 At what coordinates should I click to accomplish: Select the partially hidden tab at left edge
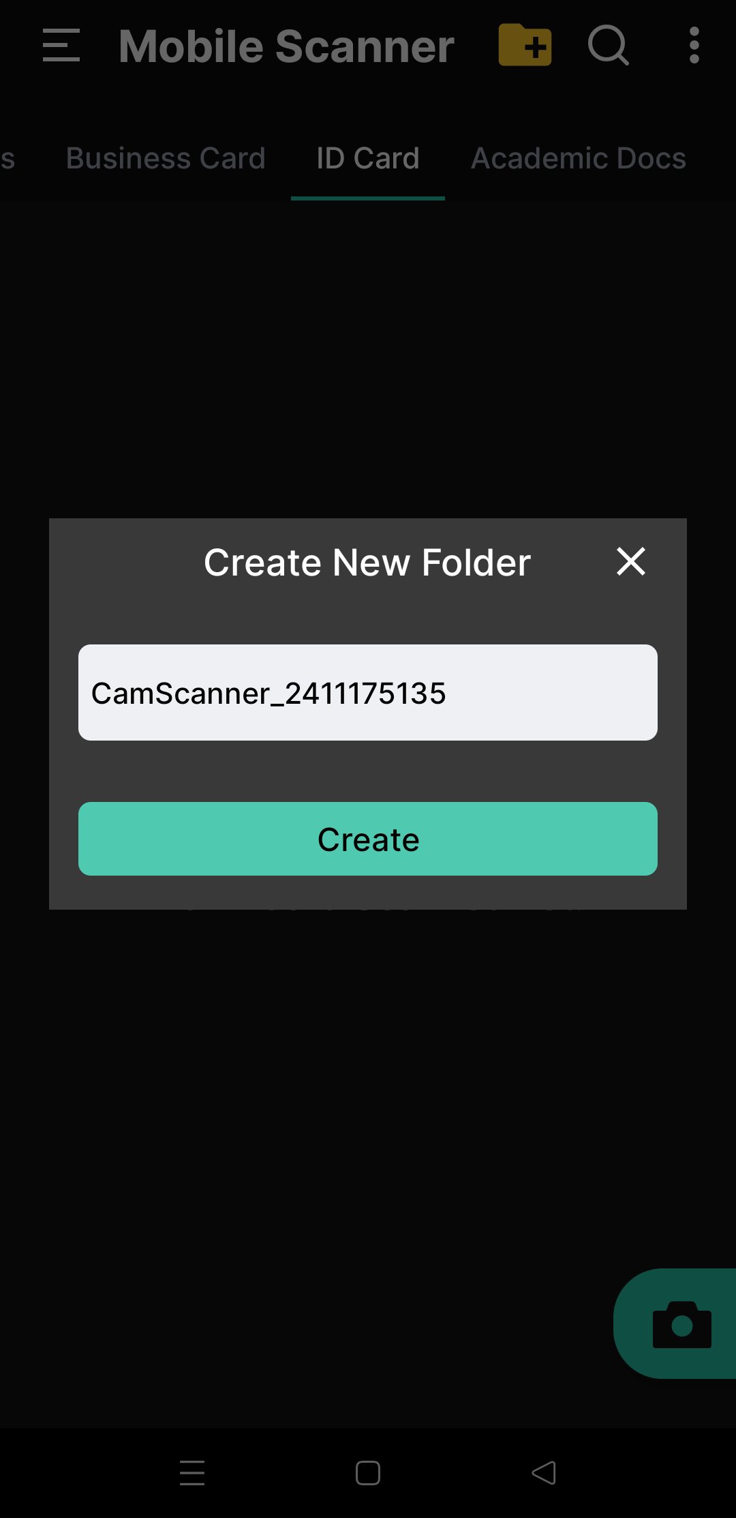pyautogui.click(x=7, y=160)
